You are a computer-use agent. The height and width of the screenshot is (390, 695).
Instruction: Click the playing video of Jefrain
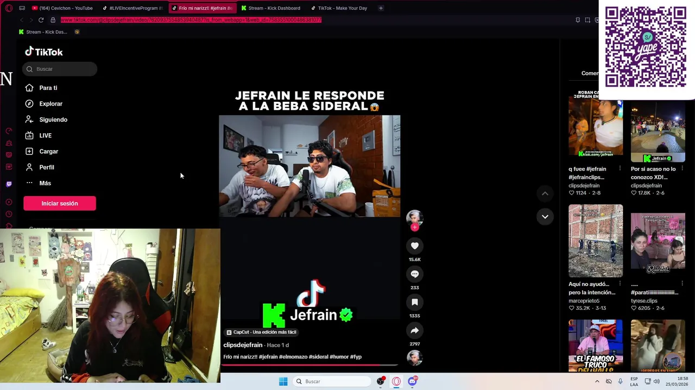click(309, 166)
